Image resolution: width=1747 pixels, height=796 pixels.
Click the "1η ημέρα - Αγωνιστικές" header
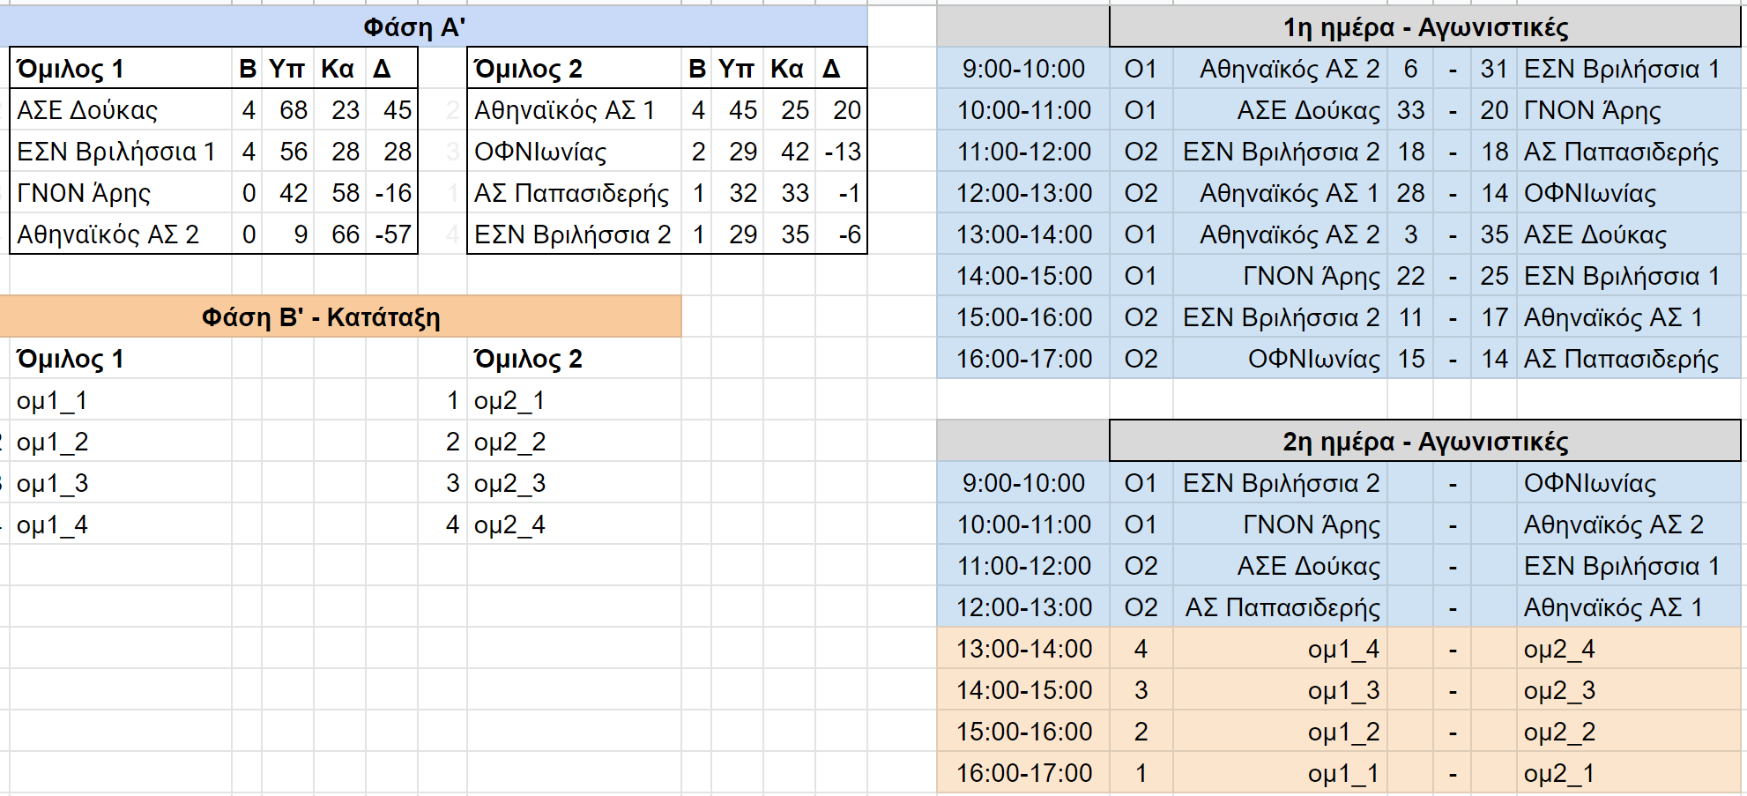click(1424, 27)
